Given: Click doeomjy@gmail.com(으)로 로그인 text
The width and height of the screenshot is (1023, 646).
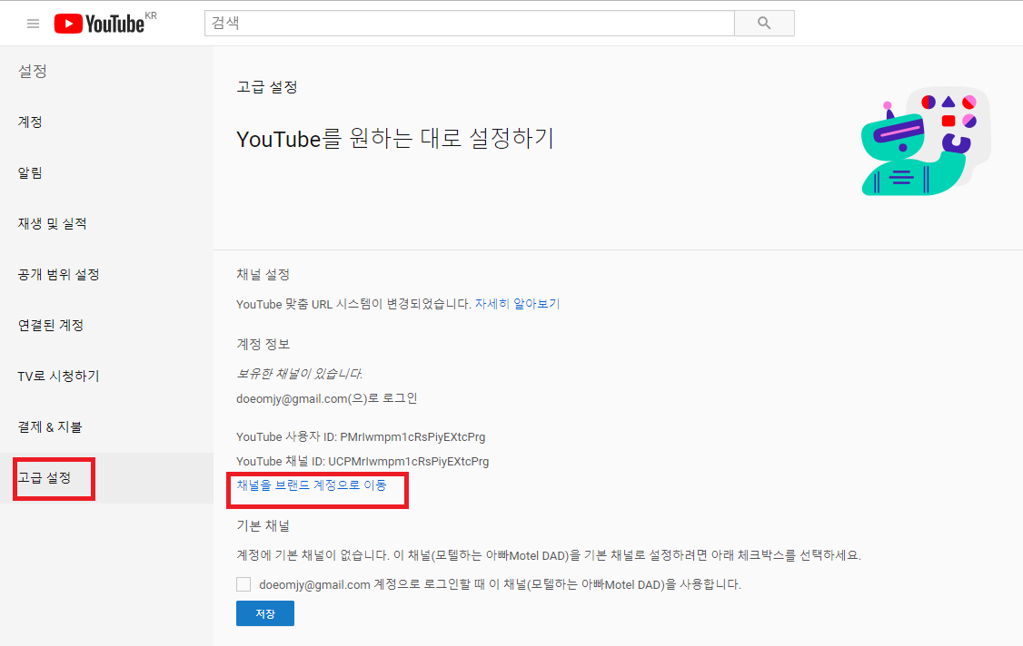Looking at the screenshot, I should pos(327,398).
